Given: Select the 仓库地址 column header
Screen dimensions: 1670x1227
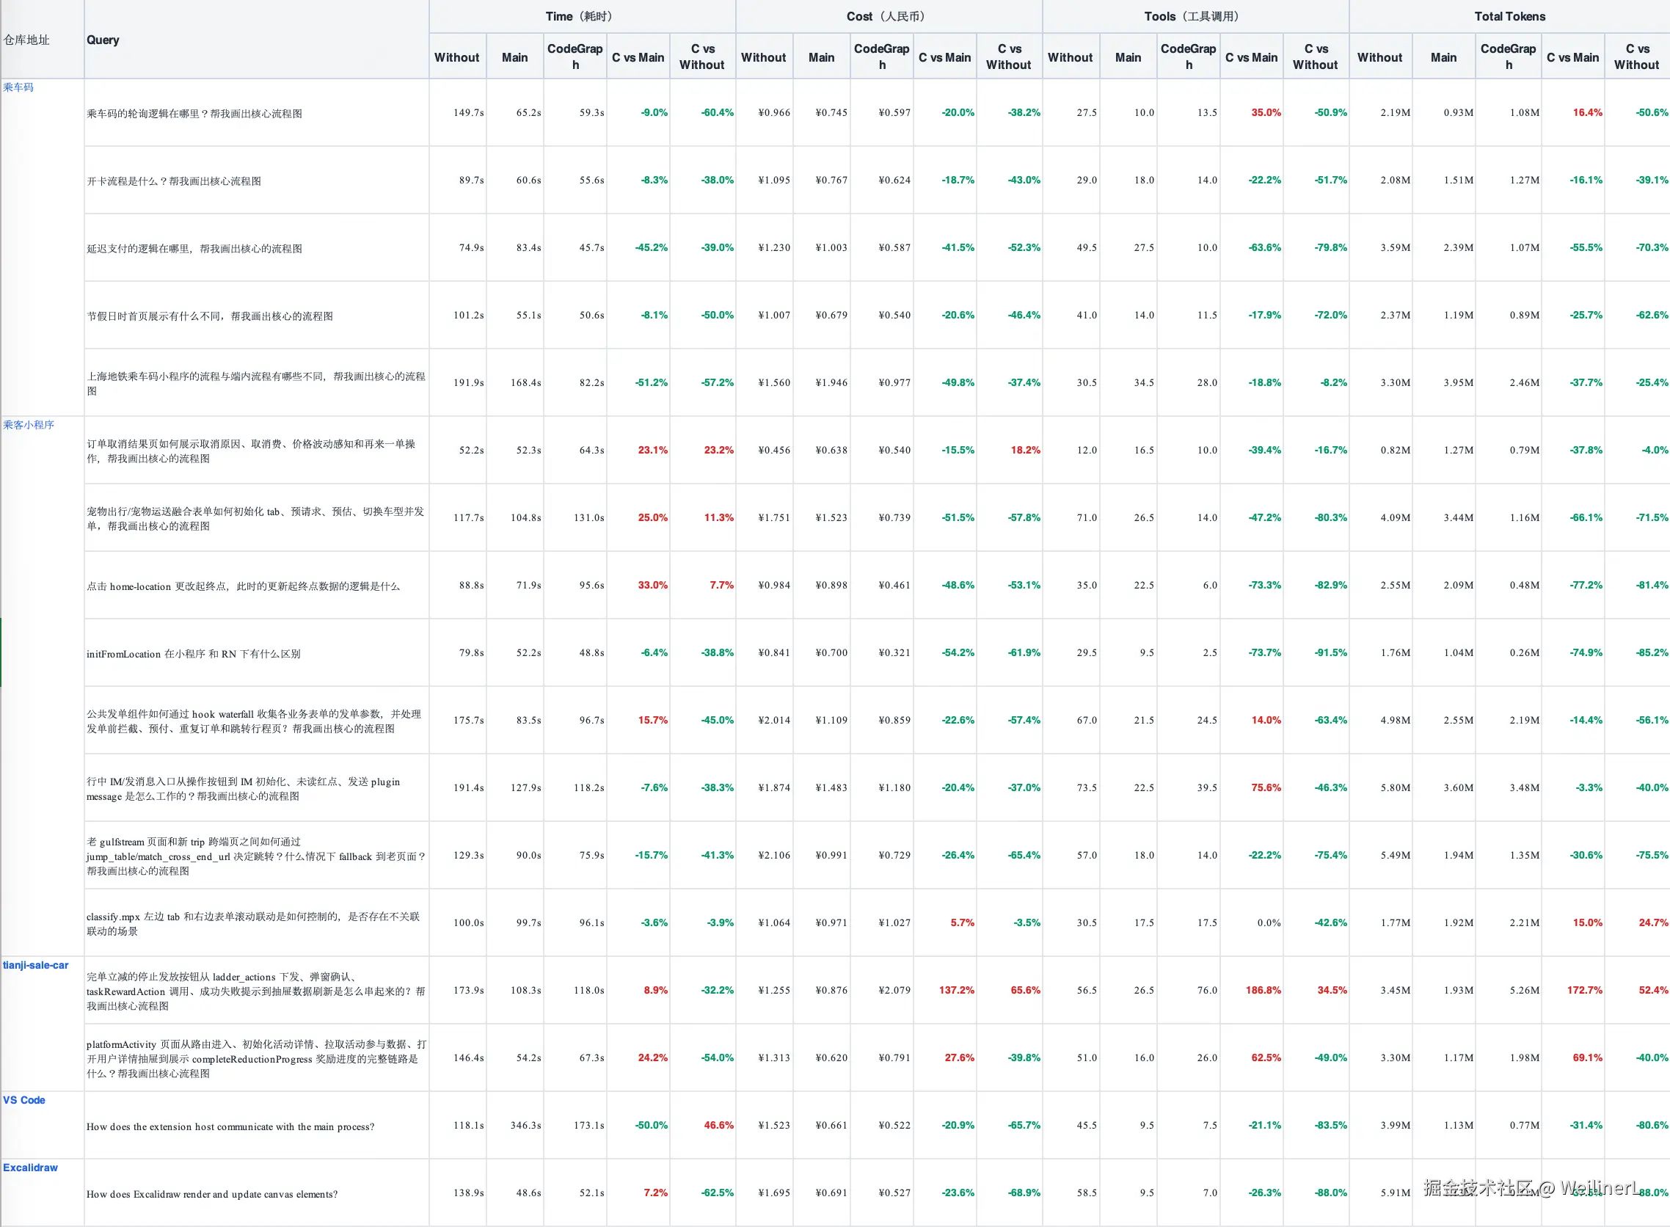Looking at the screenshot, I should tap(26, 40).
